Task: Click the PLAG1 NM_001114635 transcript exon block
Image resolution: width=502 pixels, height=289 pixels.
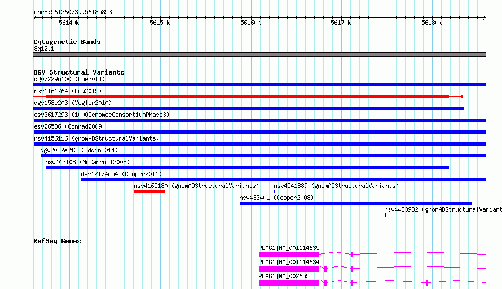Action: [x=289, y=255]
